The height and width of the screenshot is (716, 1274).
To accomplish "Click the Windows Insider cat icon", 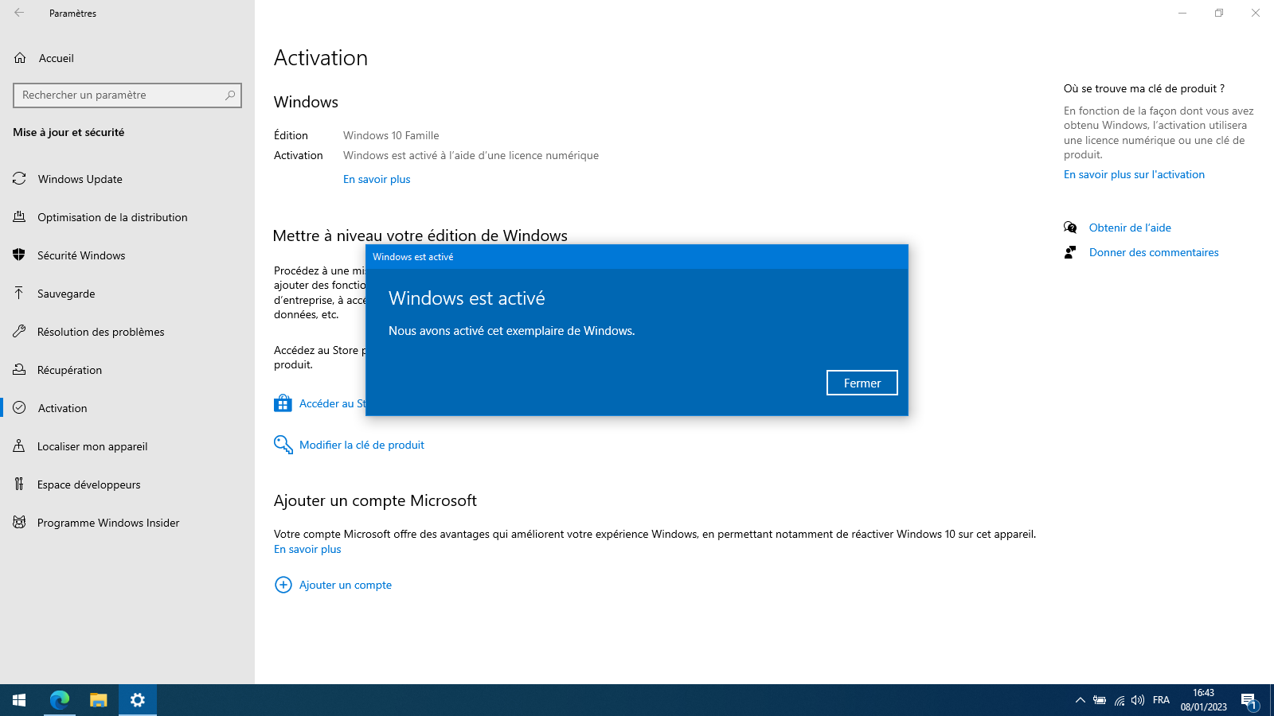I will click(x=19, y=523).
